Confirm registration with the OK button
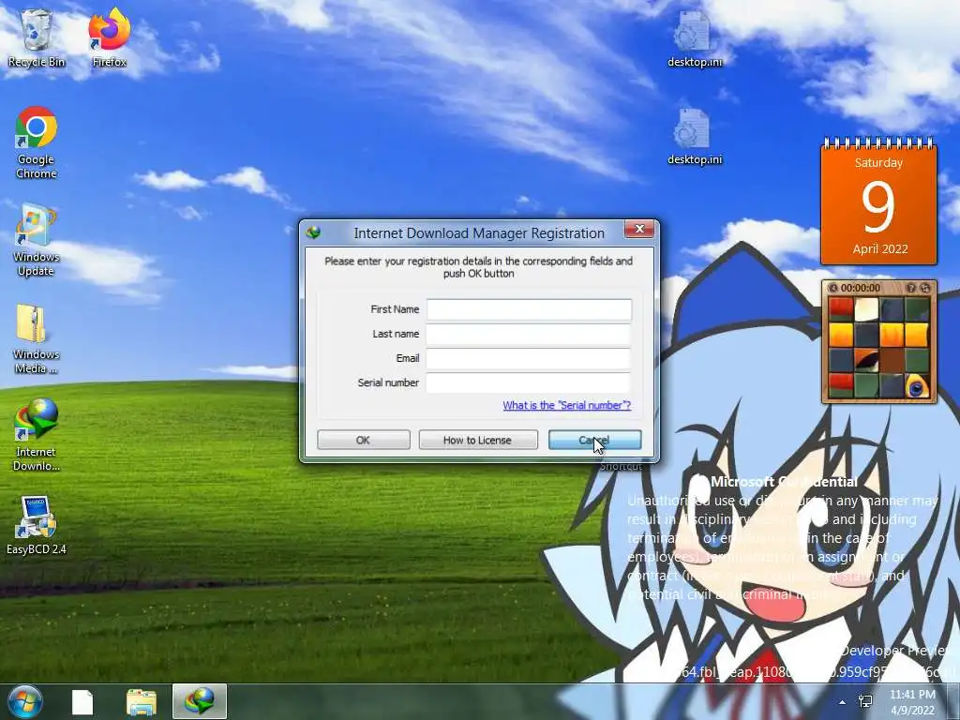The width and height of the screenshot is (960, 720). coord(364,440)
